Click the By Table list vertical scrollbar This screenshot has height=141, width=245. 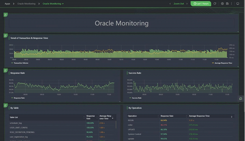coord(116,125)
